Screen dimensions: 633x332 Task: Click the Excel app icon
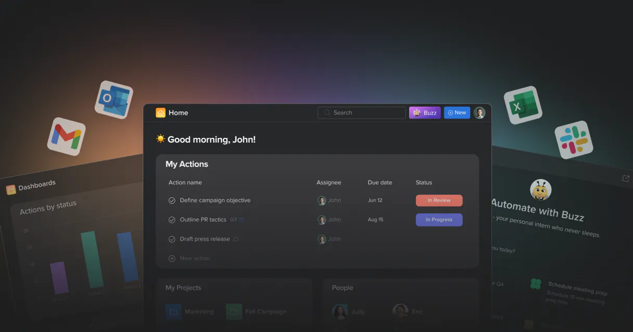point(523,105)
